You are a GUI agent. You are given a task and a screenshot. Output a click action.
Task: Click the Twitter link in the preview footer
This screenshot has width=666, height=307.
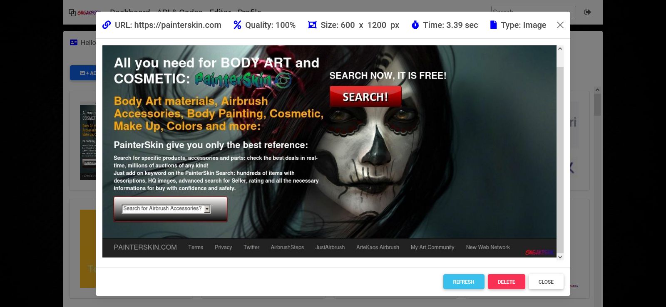point(251,247)
